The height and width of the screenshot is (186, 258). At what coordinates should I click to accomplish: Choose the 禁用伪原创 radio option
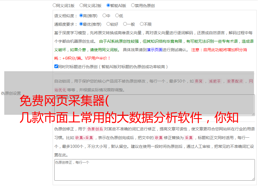(133, 5)
